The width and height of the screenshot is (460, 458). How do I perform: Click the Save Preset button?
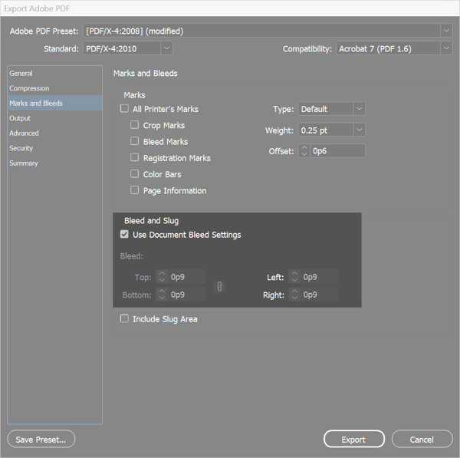pos(41,440)
